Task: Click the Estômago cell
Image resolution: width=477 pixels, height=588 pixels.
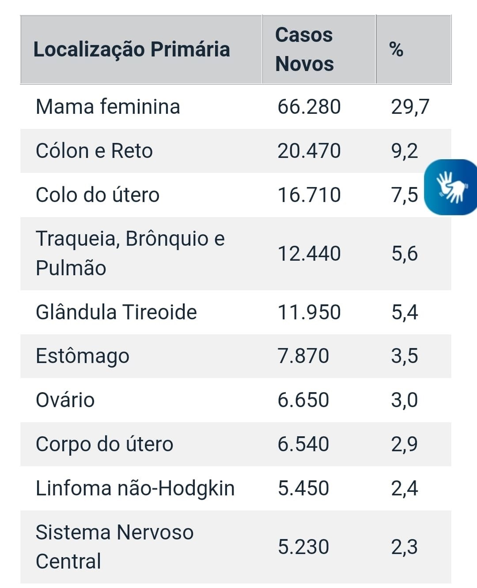Action: coord(83,356)
